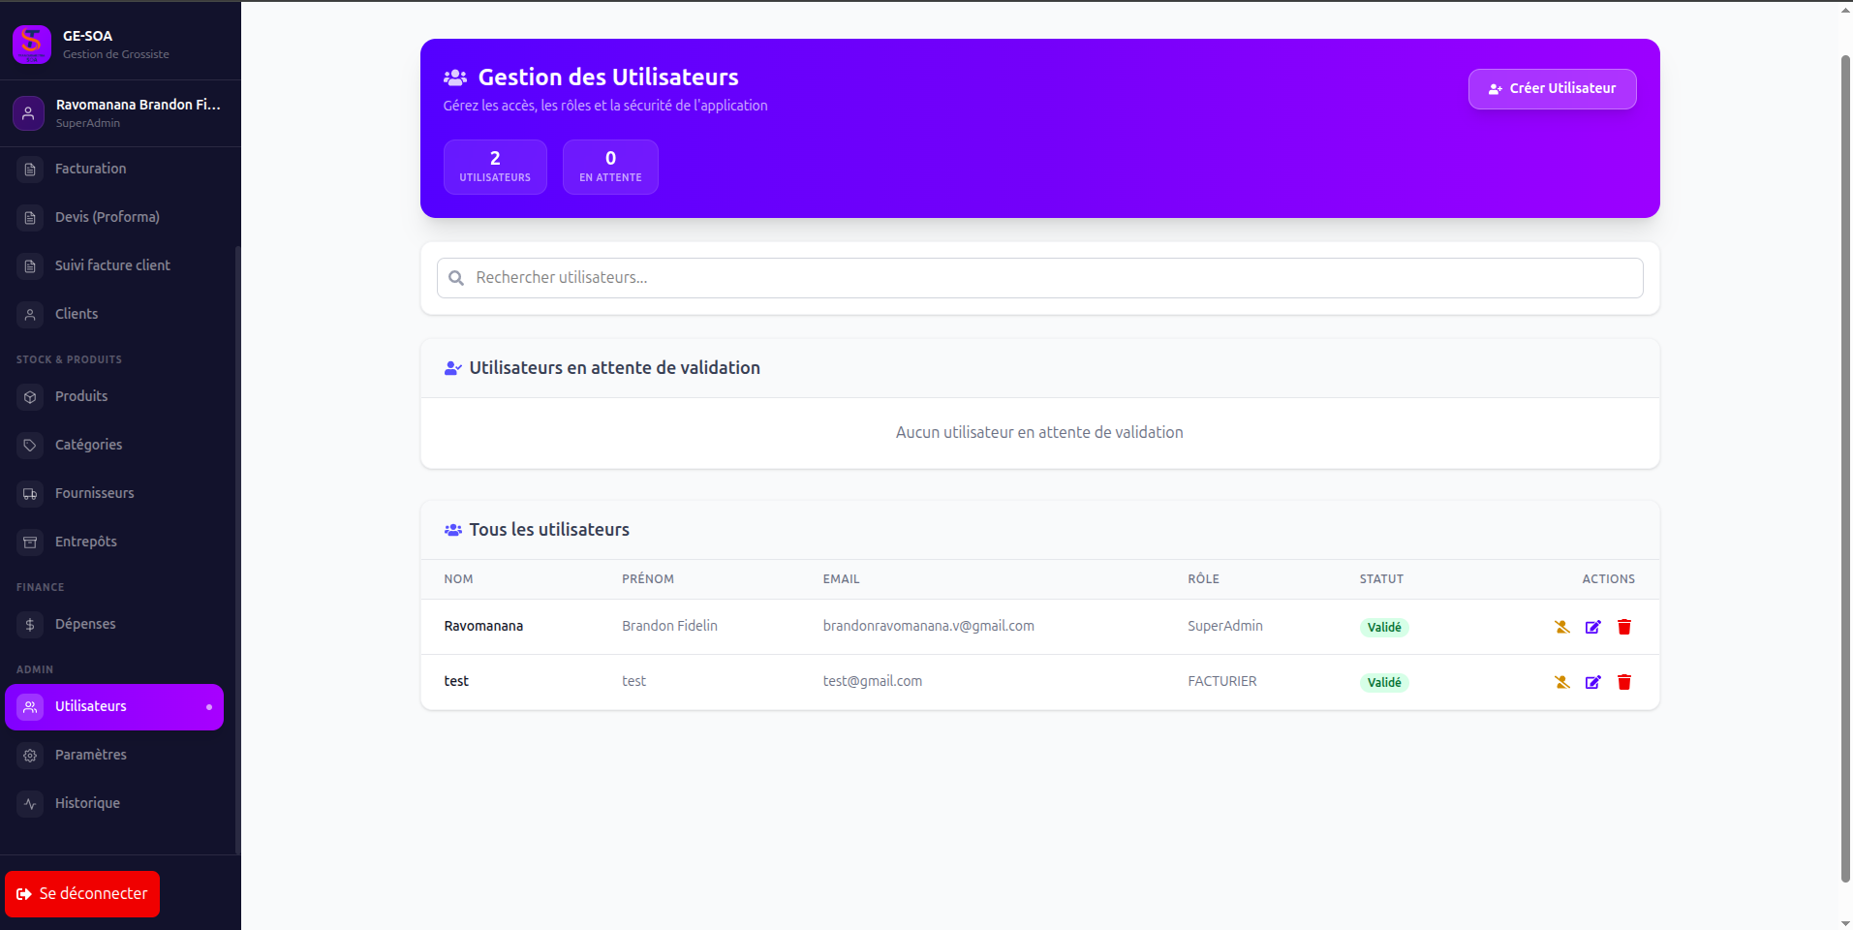
Task: Click the FACTURIER role cell
Action: click(1221, 682)
